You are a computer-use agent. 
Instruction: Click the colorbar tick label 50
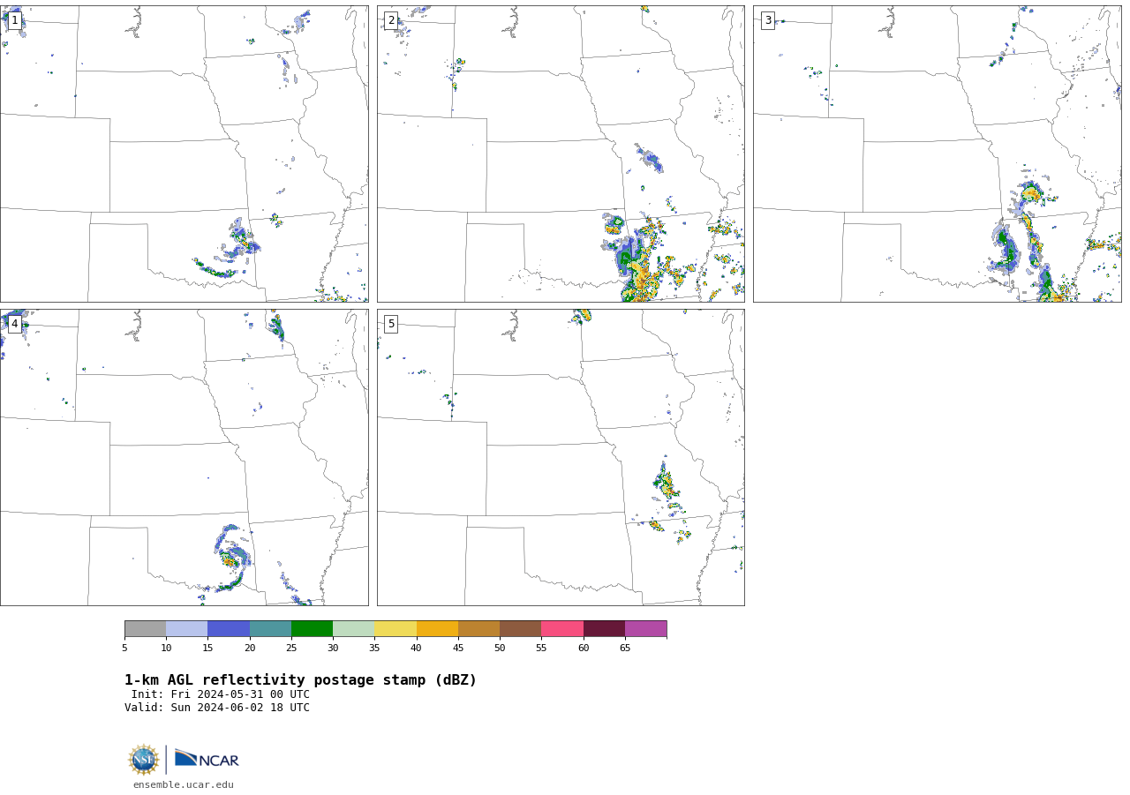pyautogui.click(x=500, y=649)
